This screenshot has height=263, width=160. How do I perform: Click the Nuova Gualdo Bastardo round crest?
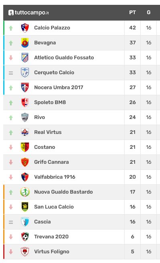click(25, 192)
